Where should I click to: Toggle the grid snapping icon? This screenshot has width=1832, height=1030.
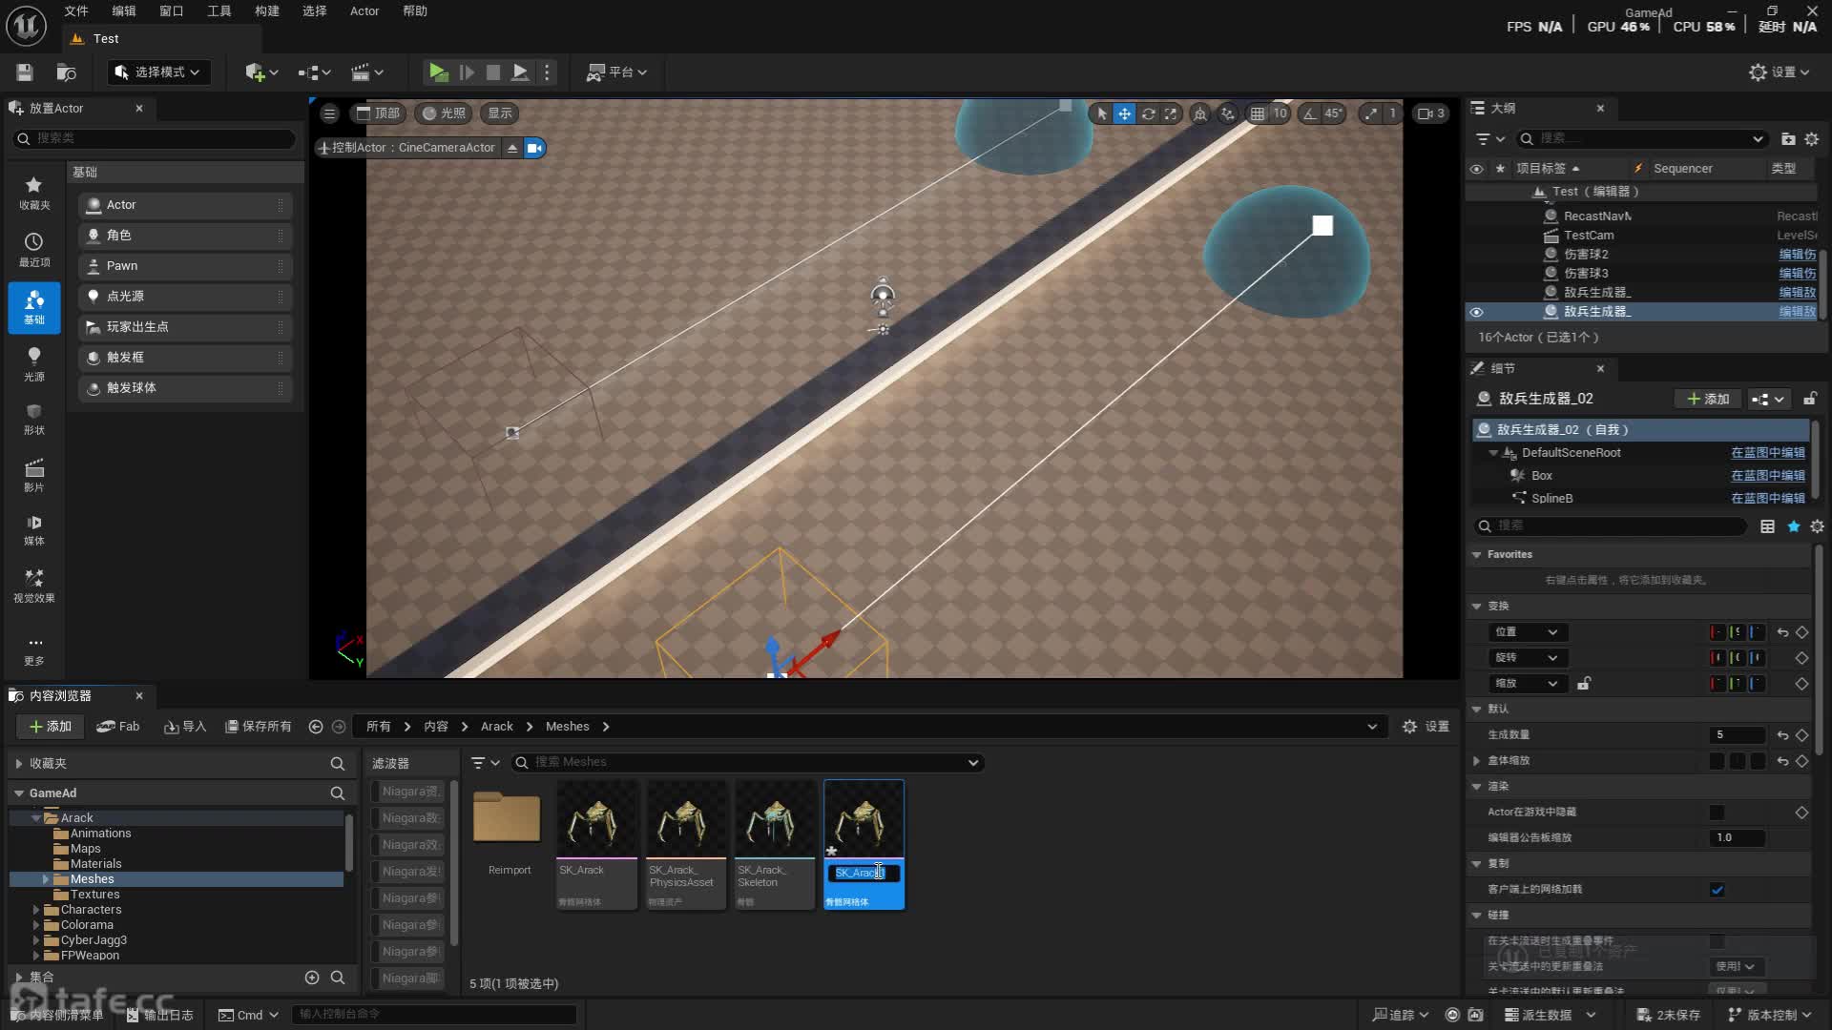pyautogui.click(x=1258, y=113)
